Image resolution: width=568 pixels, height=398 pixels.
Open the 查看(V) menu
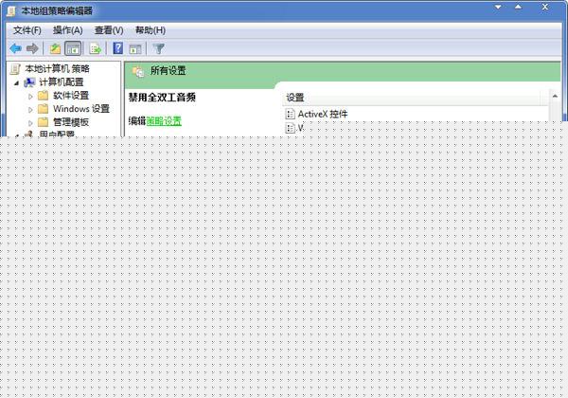click(x=109, y=30)
